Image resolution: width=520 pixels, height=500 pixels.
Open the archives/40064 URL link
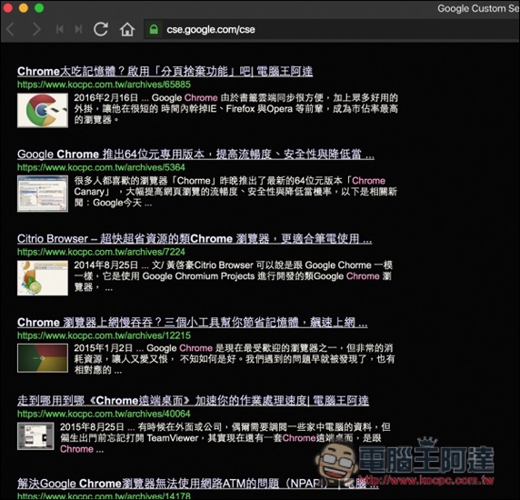click(104, 414)
